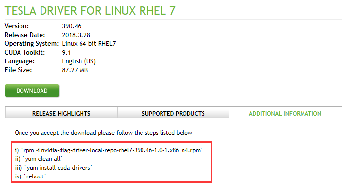Click the 'CUDA Toolkit:' label

[x=25, y=53]
